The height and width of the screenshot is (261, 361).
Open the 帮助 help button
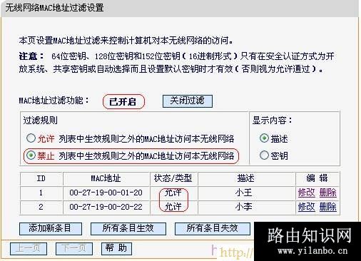[116, 249]
